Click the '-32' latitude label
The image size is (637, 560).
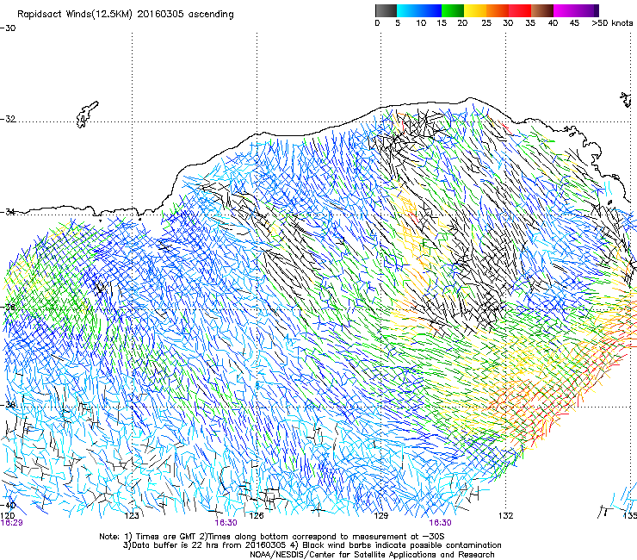[8, 119]
